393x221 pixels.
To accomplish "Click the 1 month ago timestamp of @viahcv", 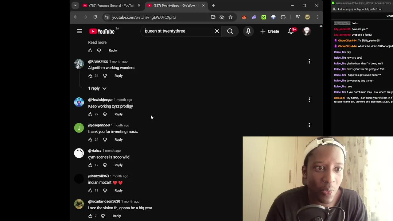I will click(111, 151).
